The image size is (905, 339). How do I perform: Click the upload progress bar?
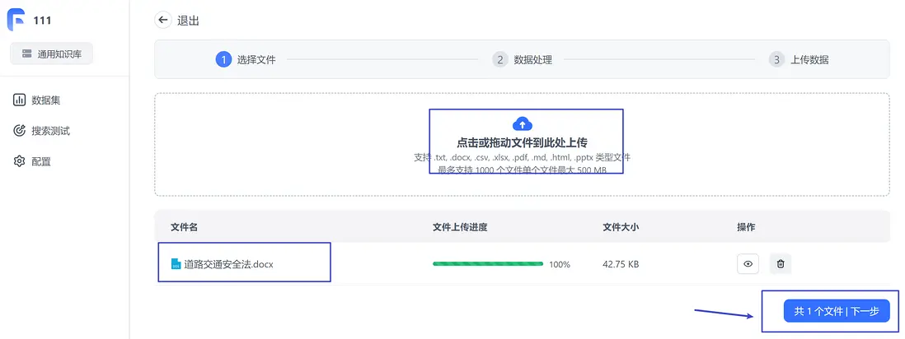point(488,264)
